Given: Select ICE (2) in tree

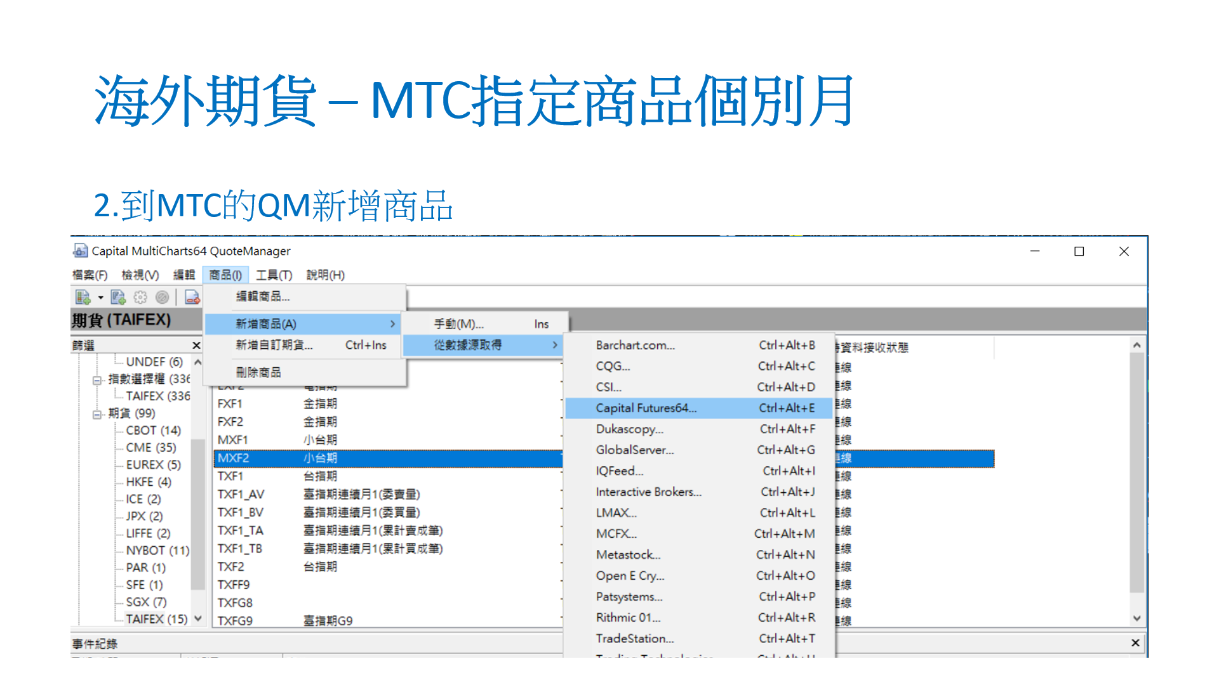Looking at the screenshot, I should 143,499.
